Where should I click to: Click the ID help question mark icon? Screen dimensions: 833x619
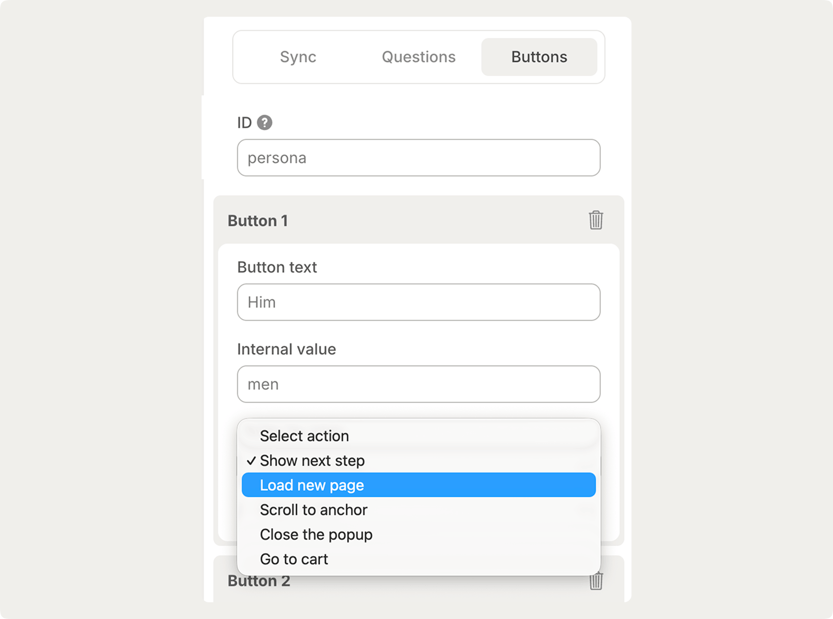[x=264, y=123]
